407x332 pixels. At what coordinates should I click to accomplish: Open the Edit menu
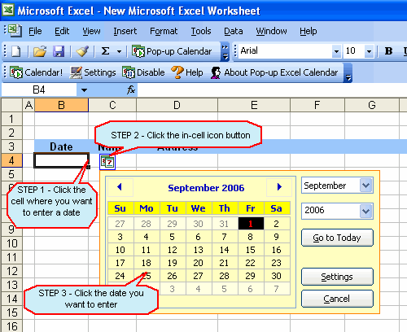coord(62,31)
